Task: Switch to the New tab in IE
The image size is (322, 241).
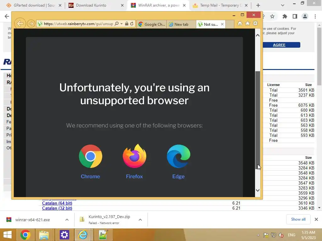Action: tap(181, 24)
